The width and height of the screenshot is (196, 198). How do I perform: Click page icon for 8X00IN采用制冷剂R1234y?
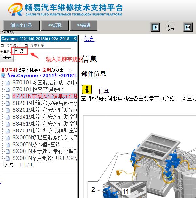[8, 158]
